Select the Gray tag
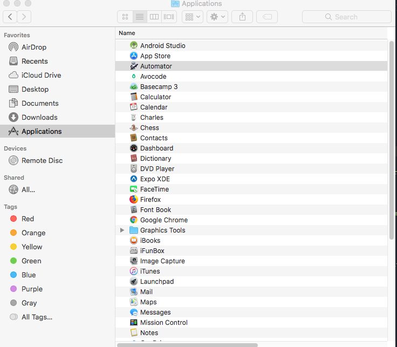 tap(58, 303)
